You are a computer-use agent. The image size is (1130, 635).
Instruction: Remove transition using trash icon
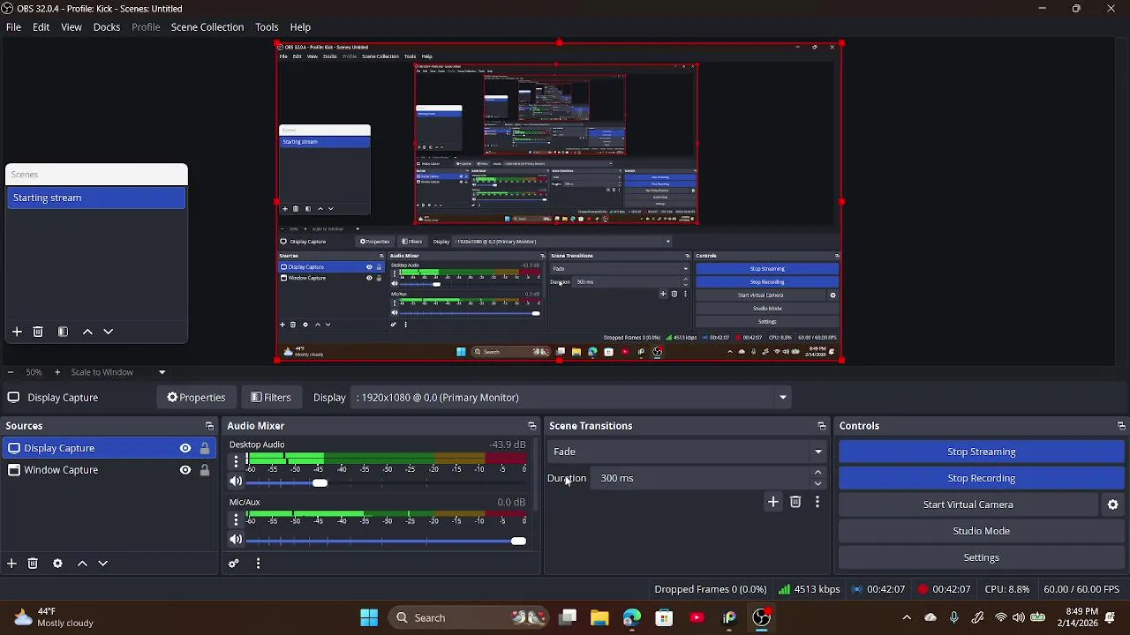(795, 502)
